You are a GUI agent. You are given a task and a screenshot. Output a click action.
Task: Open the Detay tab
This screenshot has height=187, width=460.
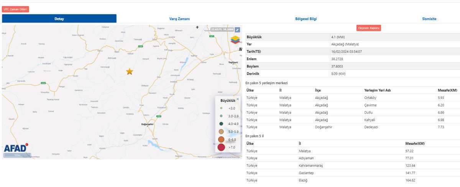(59, 19)
